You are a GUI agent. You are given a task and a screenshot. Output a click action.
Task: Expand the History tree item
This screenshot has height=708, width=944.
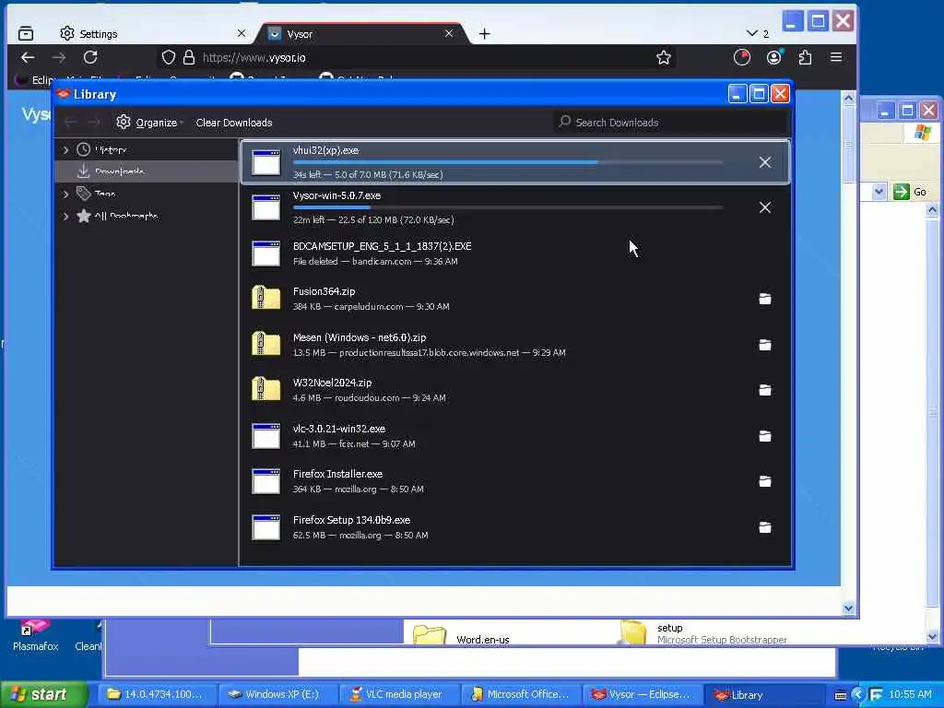pos(65,150)
